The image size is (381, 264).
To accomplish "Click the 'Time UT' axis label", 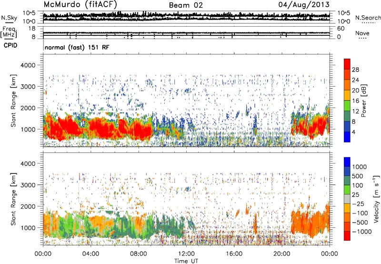I will click(186, 261).
